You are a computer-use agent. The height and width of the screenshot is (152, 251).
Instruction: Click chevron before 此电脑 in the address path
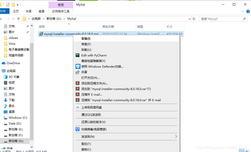pos(29,19)
